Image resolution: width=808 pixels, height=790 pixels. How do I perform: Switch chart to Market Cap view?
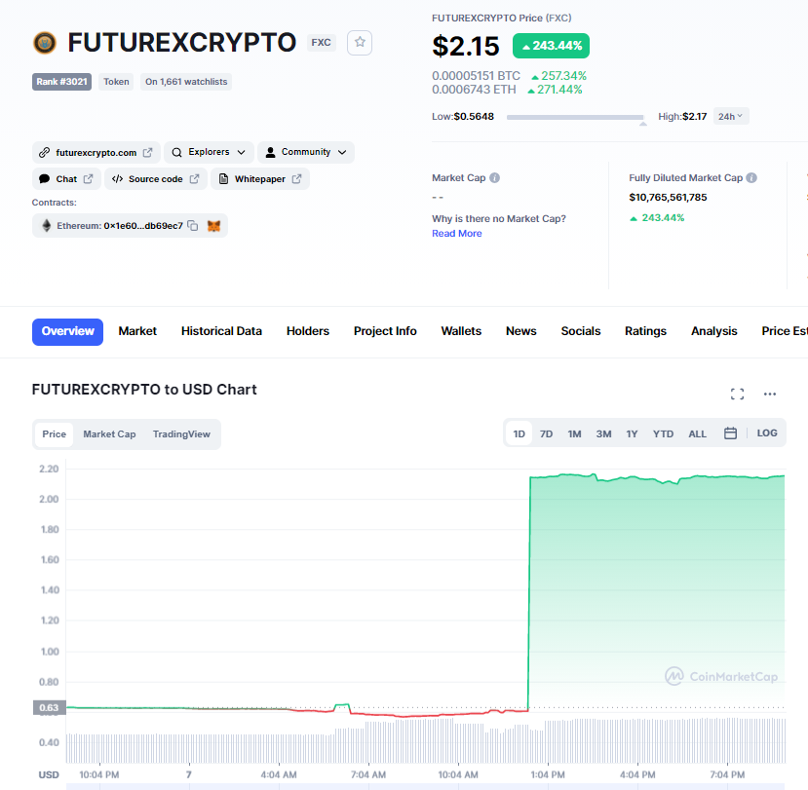coord(109,434)
